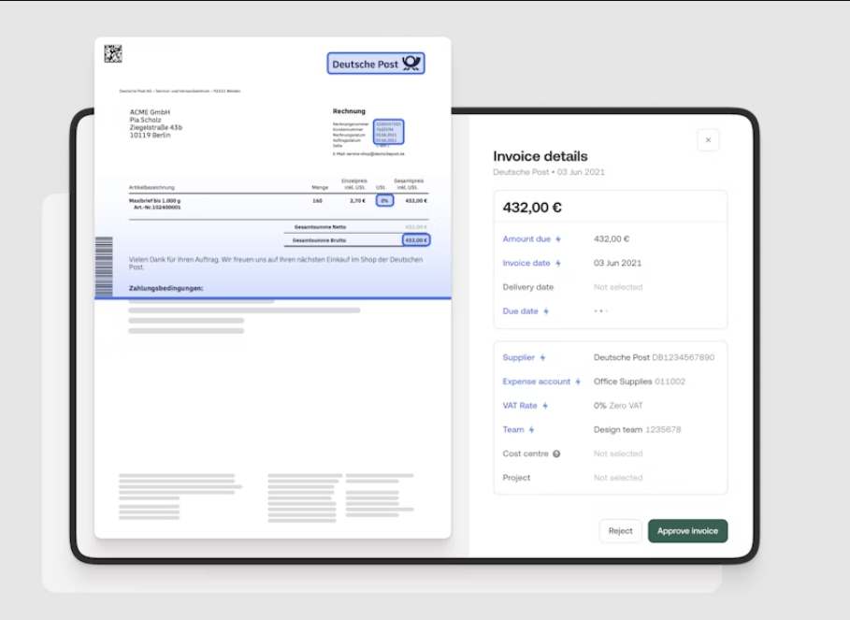Click the Gesamtsumme Brutto row label

coord(319,240)
